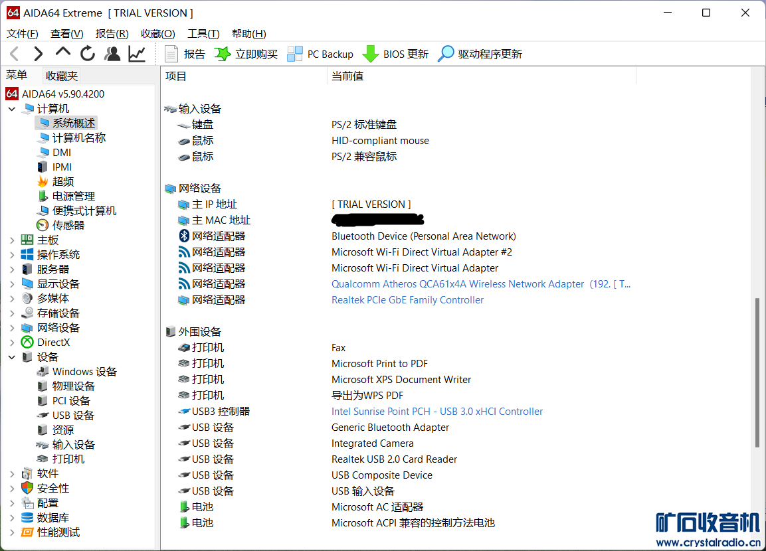Viewport: 766px width, 551px height.
Task: Click the 软件 software icon
Action: 27,473
